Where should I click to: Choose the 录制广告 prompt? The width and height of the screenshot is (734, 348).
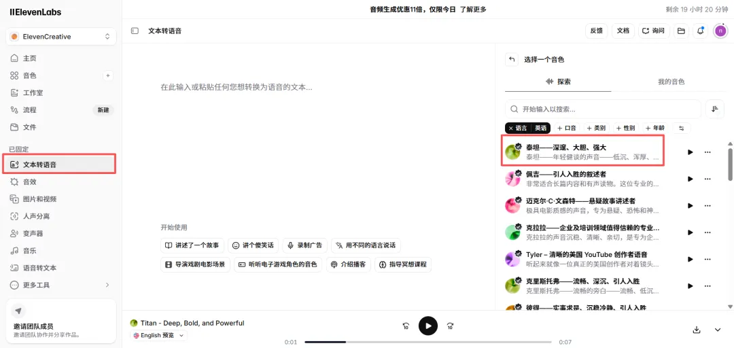[x=304, y=245]
